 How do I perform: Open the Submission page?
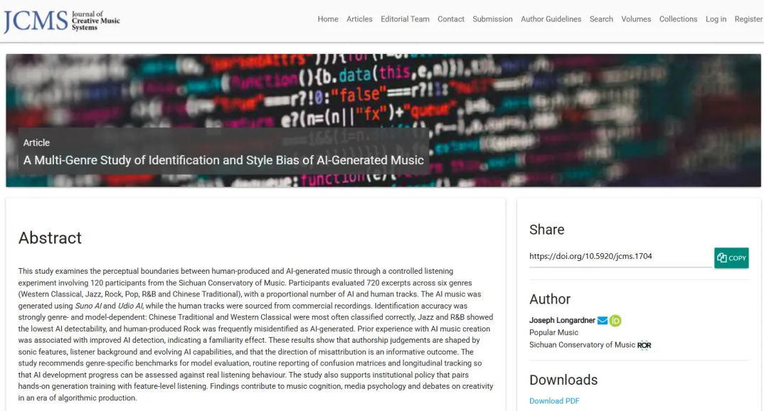coord(492,19)
